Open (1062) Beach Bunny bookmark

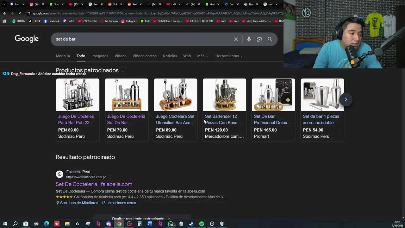[x=167, y=21]
